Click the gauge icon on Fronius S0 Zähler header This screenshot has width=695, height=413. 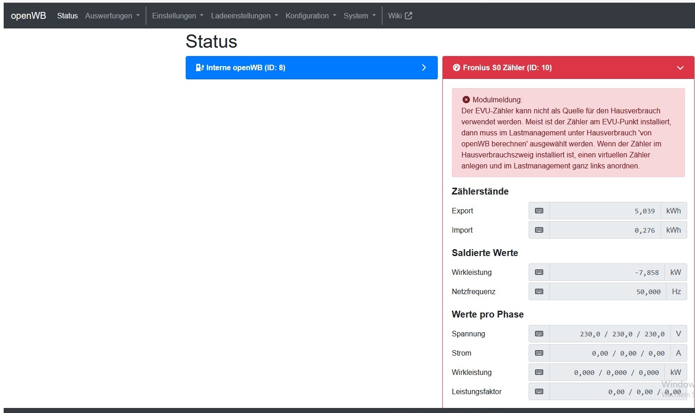tap(456, 67)
